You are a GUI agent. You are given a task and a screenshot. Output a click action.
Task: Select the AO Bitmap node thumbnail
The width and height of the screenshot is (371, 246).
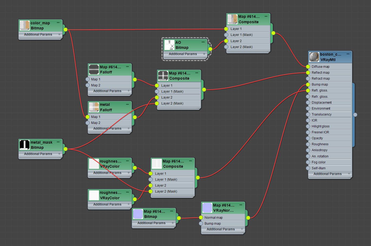(x=169, y=45)
